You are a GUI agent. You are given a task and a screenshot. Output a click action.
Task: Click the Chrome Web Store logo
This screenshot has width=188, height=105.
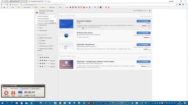tap(37, 12)
